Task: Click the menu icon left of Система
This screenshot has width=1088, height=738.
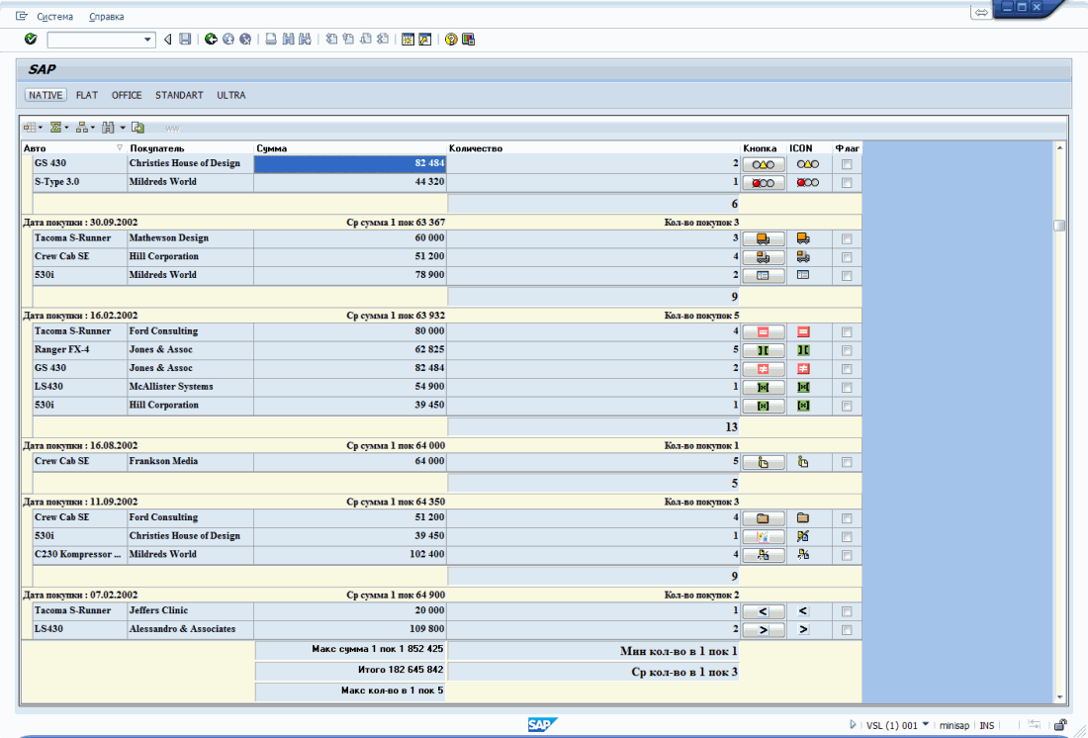Action: [x=22, y=16]
